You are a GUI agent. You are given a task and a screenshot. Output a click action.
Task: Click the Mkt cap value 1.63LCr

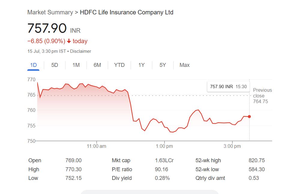click(x=164, y=160)
